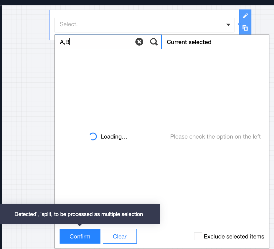Click the blue loading spinner

(x=93, y=137)
